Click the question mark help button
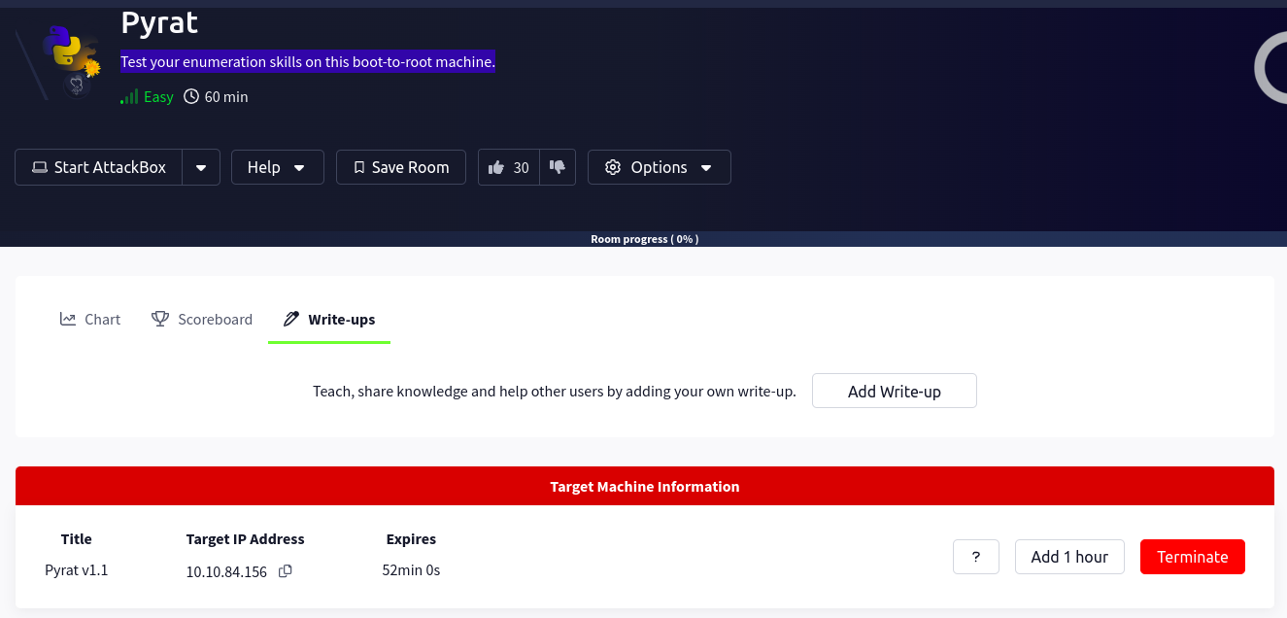This screenshot has height=618, width=1287. pyautogui.click(x=976, y=557)
